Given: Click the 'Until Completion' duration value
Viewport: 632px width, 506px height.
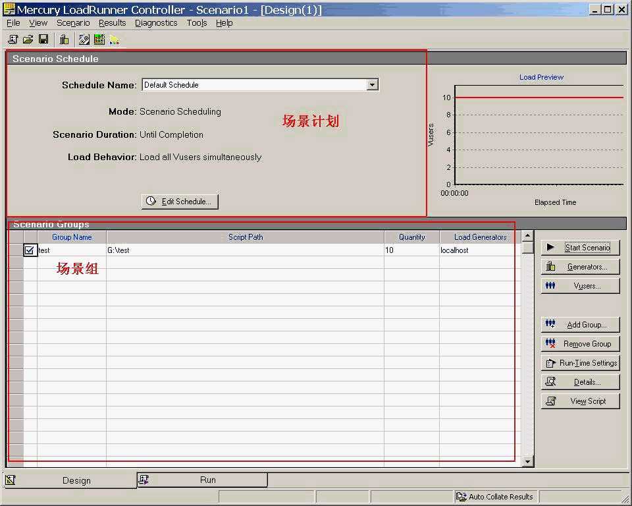Looking at the screenshot, I should (171, 134).
